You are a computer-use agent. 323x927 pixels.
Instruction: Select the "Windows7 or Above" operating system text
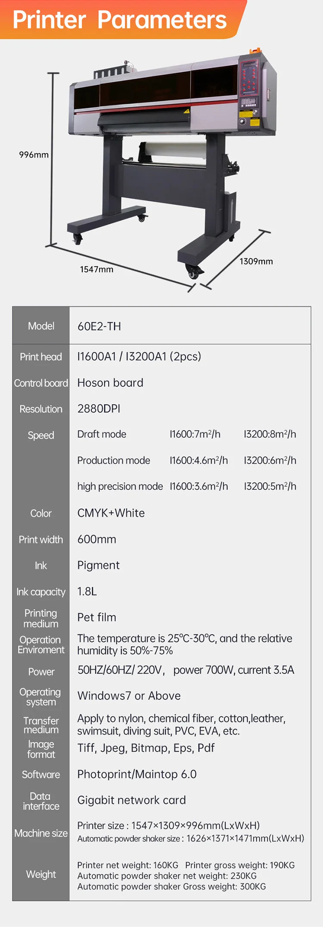click(129, 696)
